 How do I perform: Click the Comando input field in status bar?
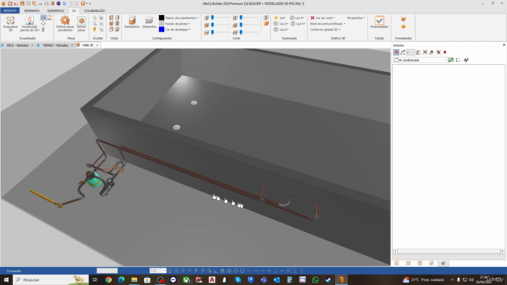coord(107,271)
